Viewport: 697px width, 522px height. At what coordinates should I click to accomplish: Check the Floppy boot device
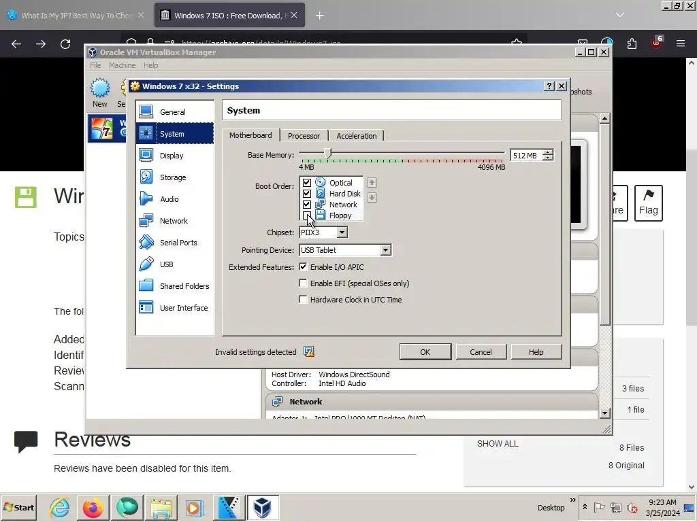pyautogui.click(x=307, y=215)
